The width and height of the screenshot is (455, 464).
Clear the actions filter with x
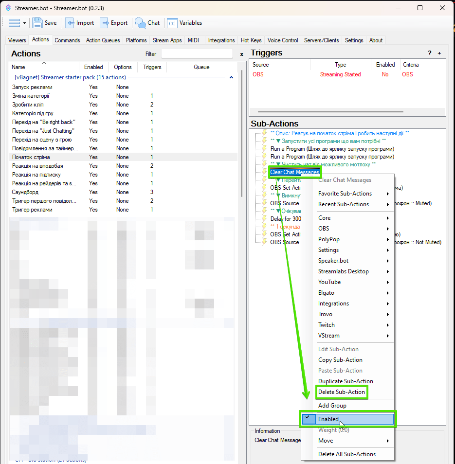[x=241, y=54]
